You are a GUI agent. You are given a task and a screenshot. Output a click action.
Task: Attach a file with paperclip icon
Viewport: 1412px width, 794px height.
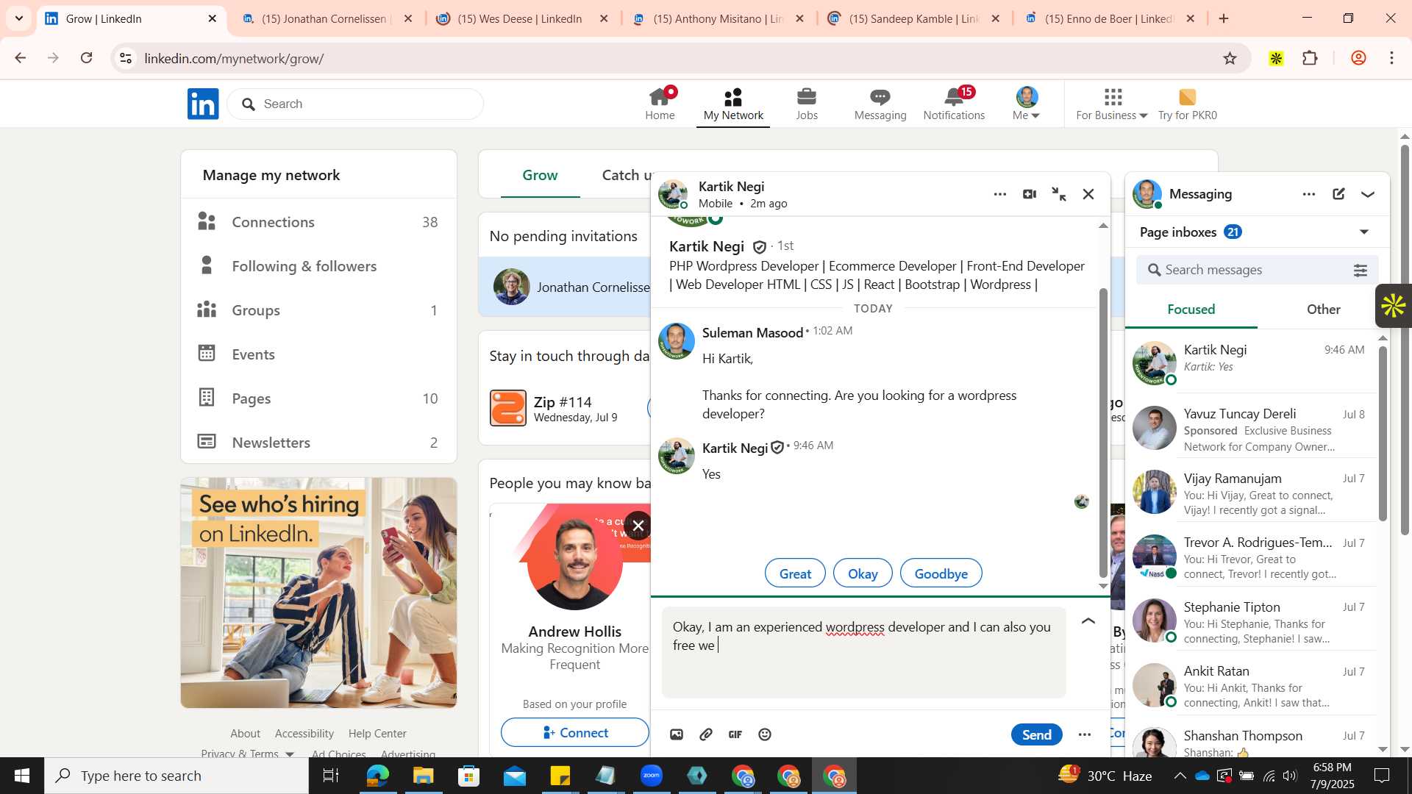706,734
